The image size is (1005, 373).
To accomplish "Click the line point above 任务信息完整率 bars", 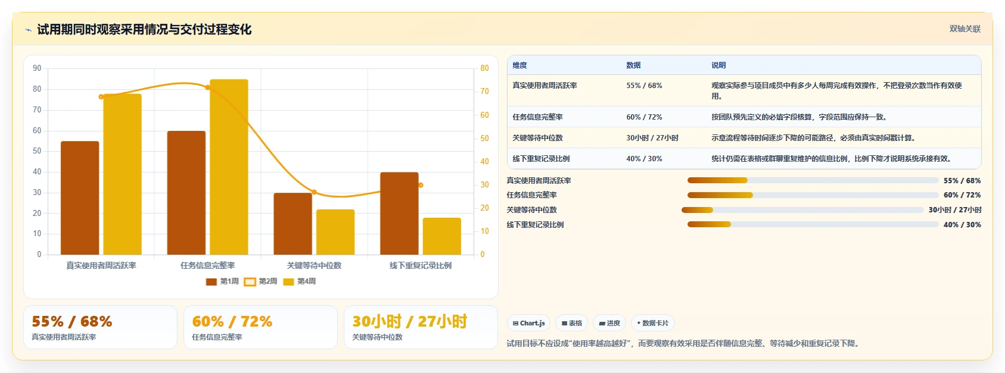I will coord(207,87).
